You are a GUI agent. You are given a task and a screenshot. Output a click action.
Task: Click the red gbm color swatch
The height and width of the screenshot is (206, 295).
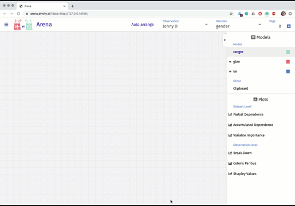click(x=288, y=62)
